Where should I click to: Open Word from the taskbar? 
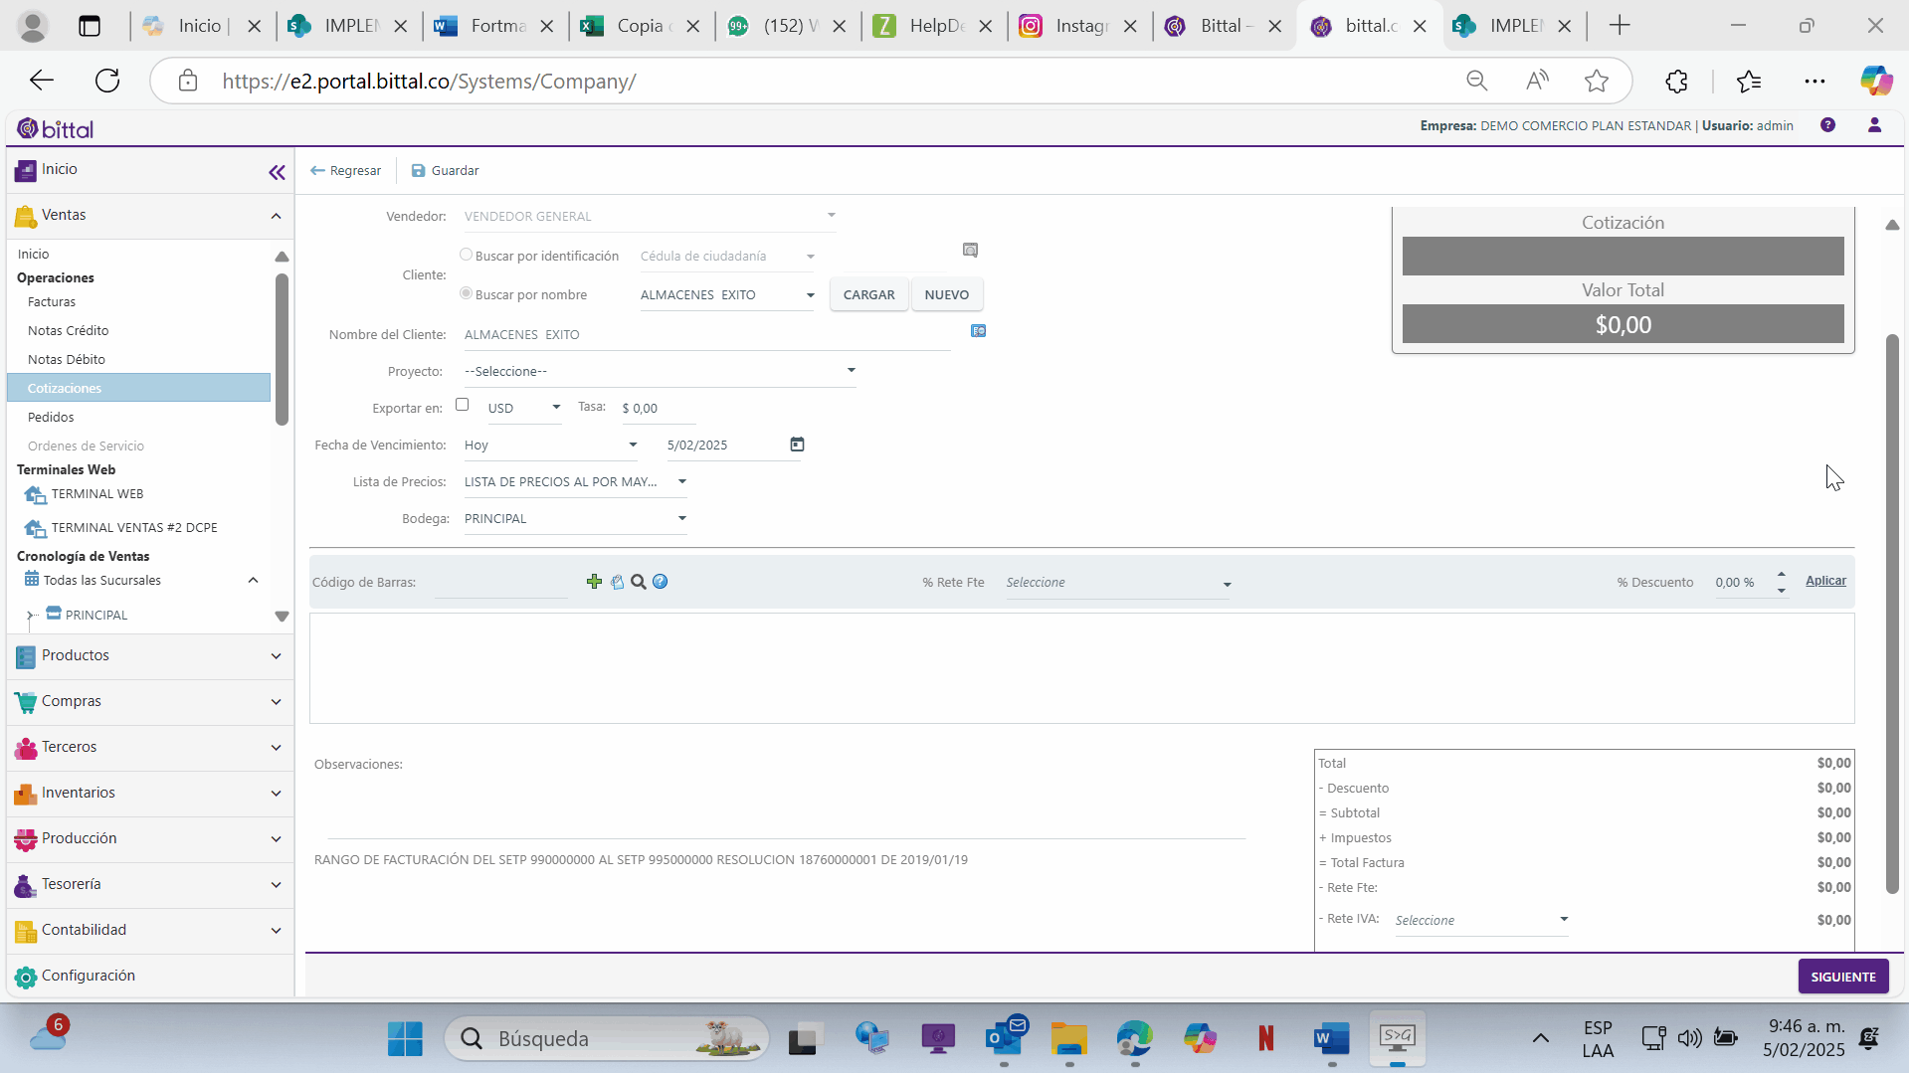point(1331,1039)
